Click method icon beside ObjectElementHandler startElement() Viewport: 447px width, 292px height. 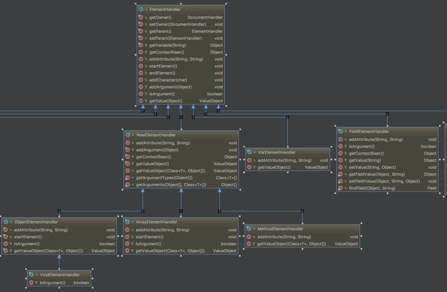click(6, 237)
